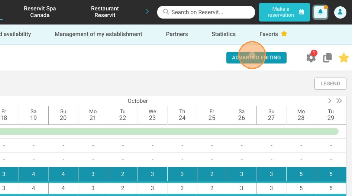Switch to Reservit Spa Canada
Viewport: 352px width, 196px height.
point(40,12)
